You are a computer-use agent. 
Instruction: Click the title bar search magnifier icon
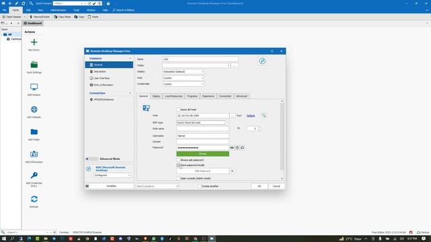(31, 3)
